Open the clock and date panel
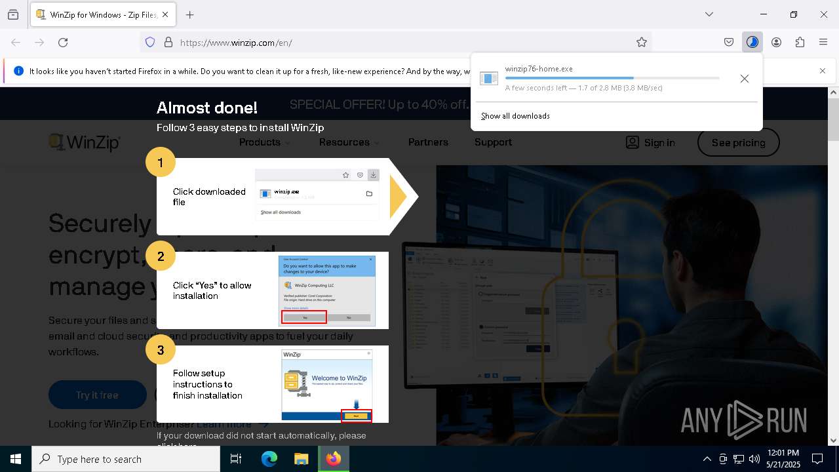The height and width of the screenshot is (472, 839). point(783,459)
